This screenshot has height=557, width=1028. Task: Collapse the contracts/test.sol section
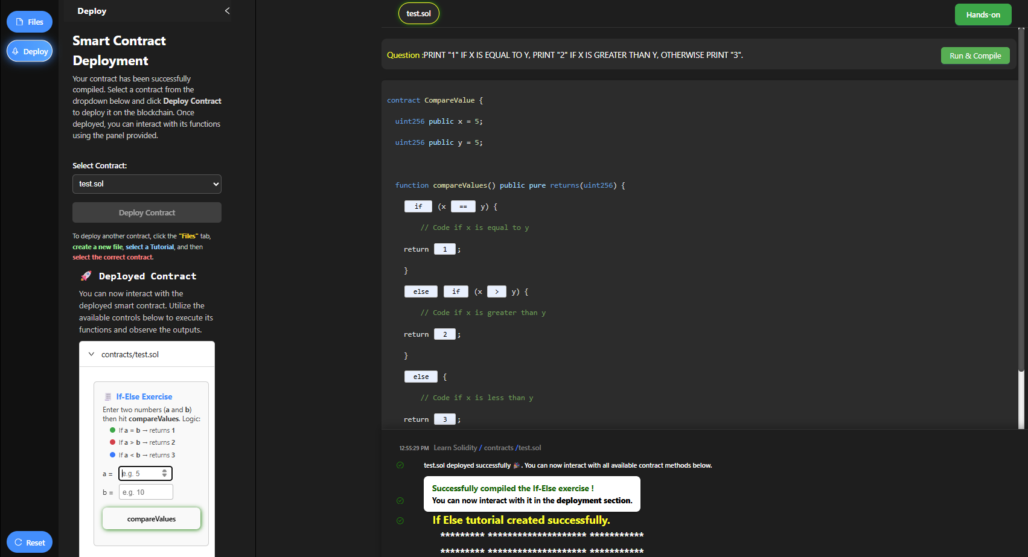[x=92, y=354]
